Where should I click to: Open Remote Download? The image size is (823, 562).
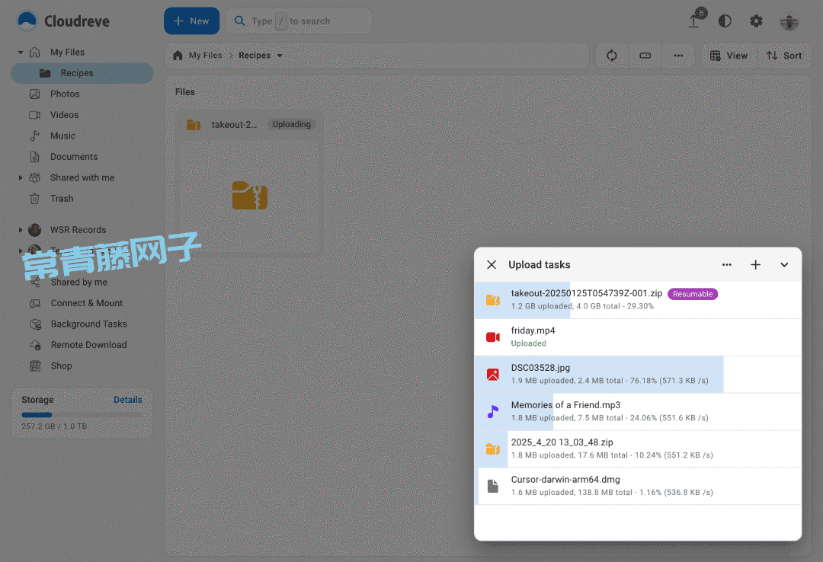[88, 345]
